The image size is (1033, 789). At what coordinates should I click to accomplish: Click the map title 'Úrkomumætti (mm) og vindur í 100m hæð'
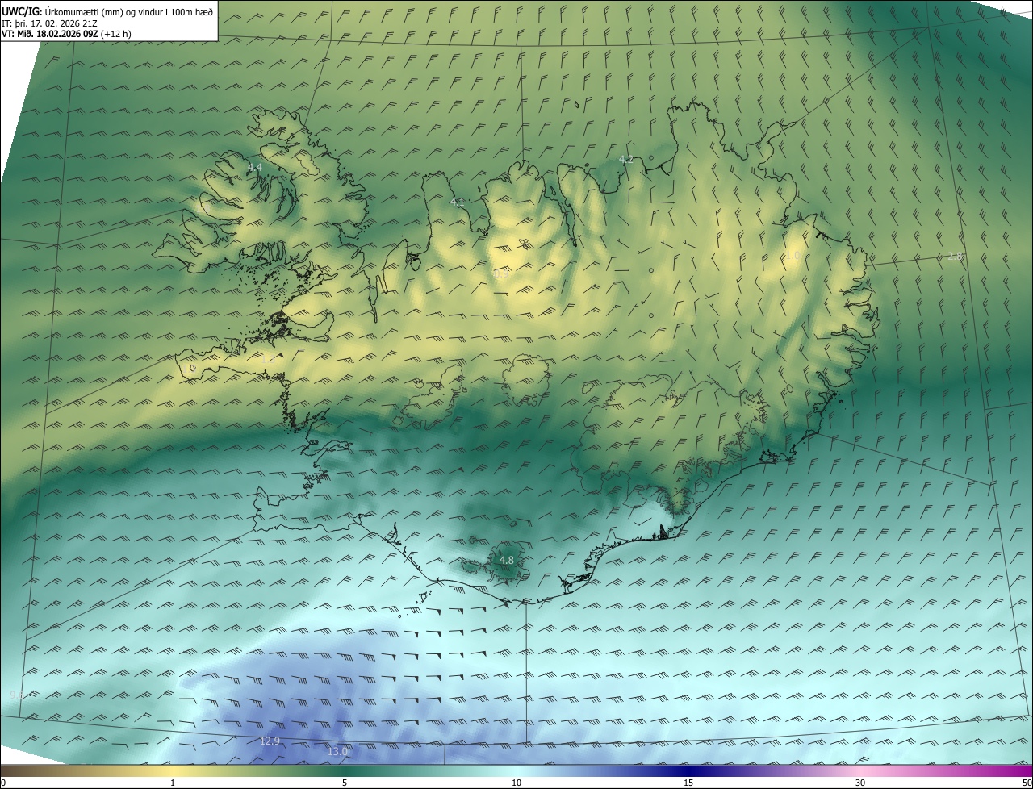[x=129, y=11]
